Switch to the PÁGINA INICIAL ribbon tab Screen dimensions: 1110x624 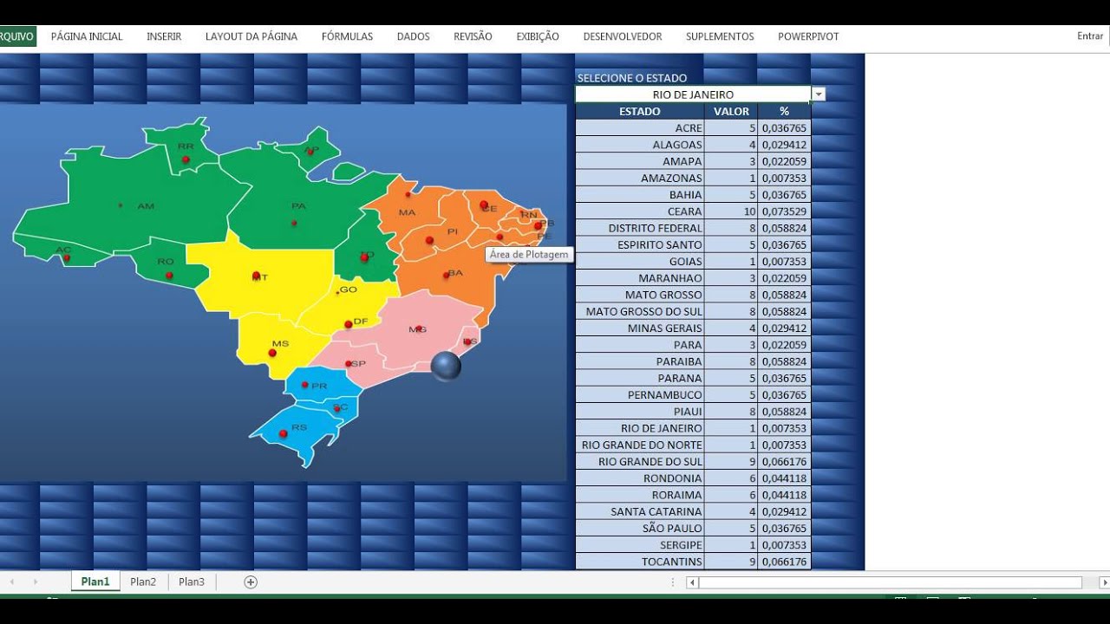(x=87, y=36)
